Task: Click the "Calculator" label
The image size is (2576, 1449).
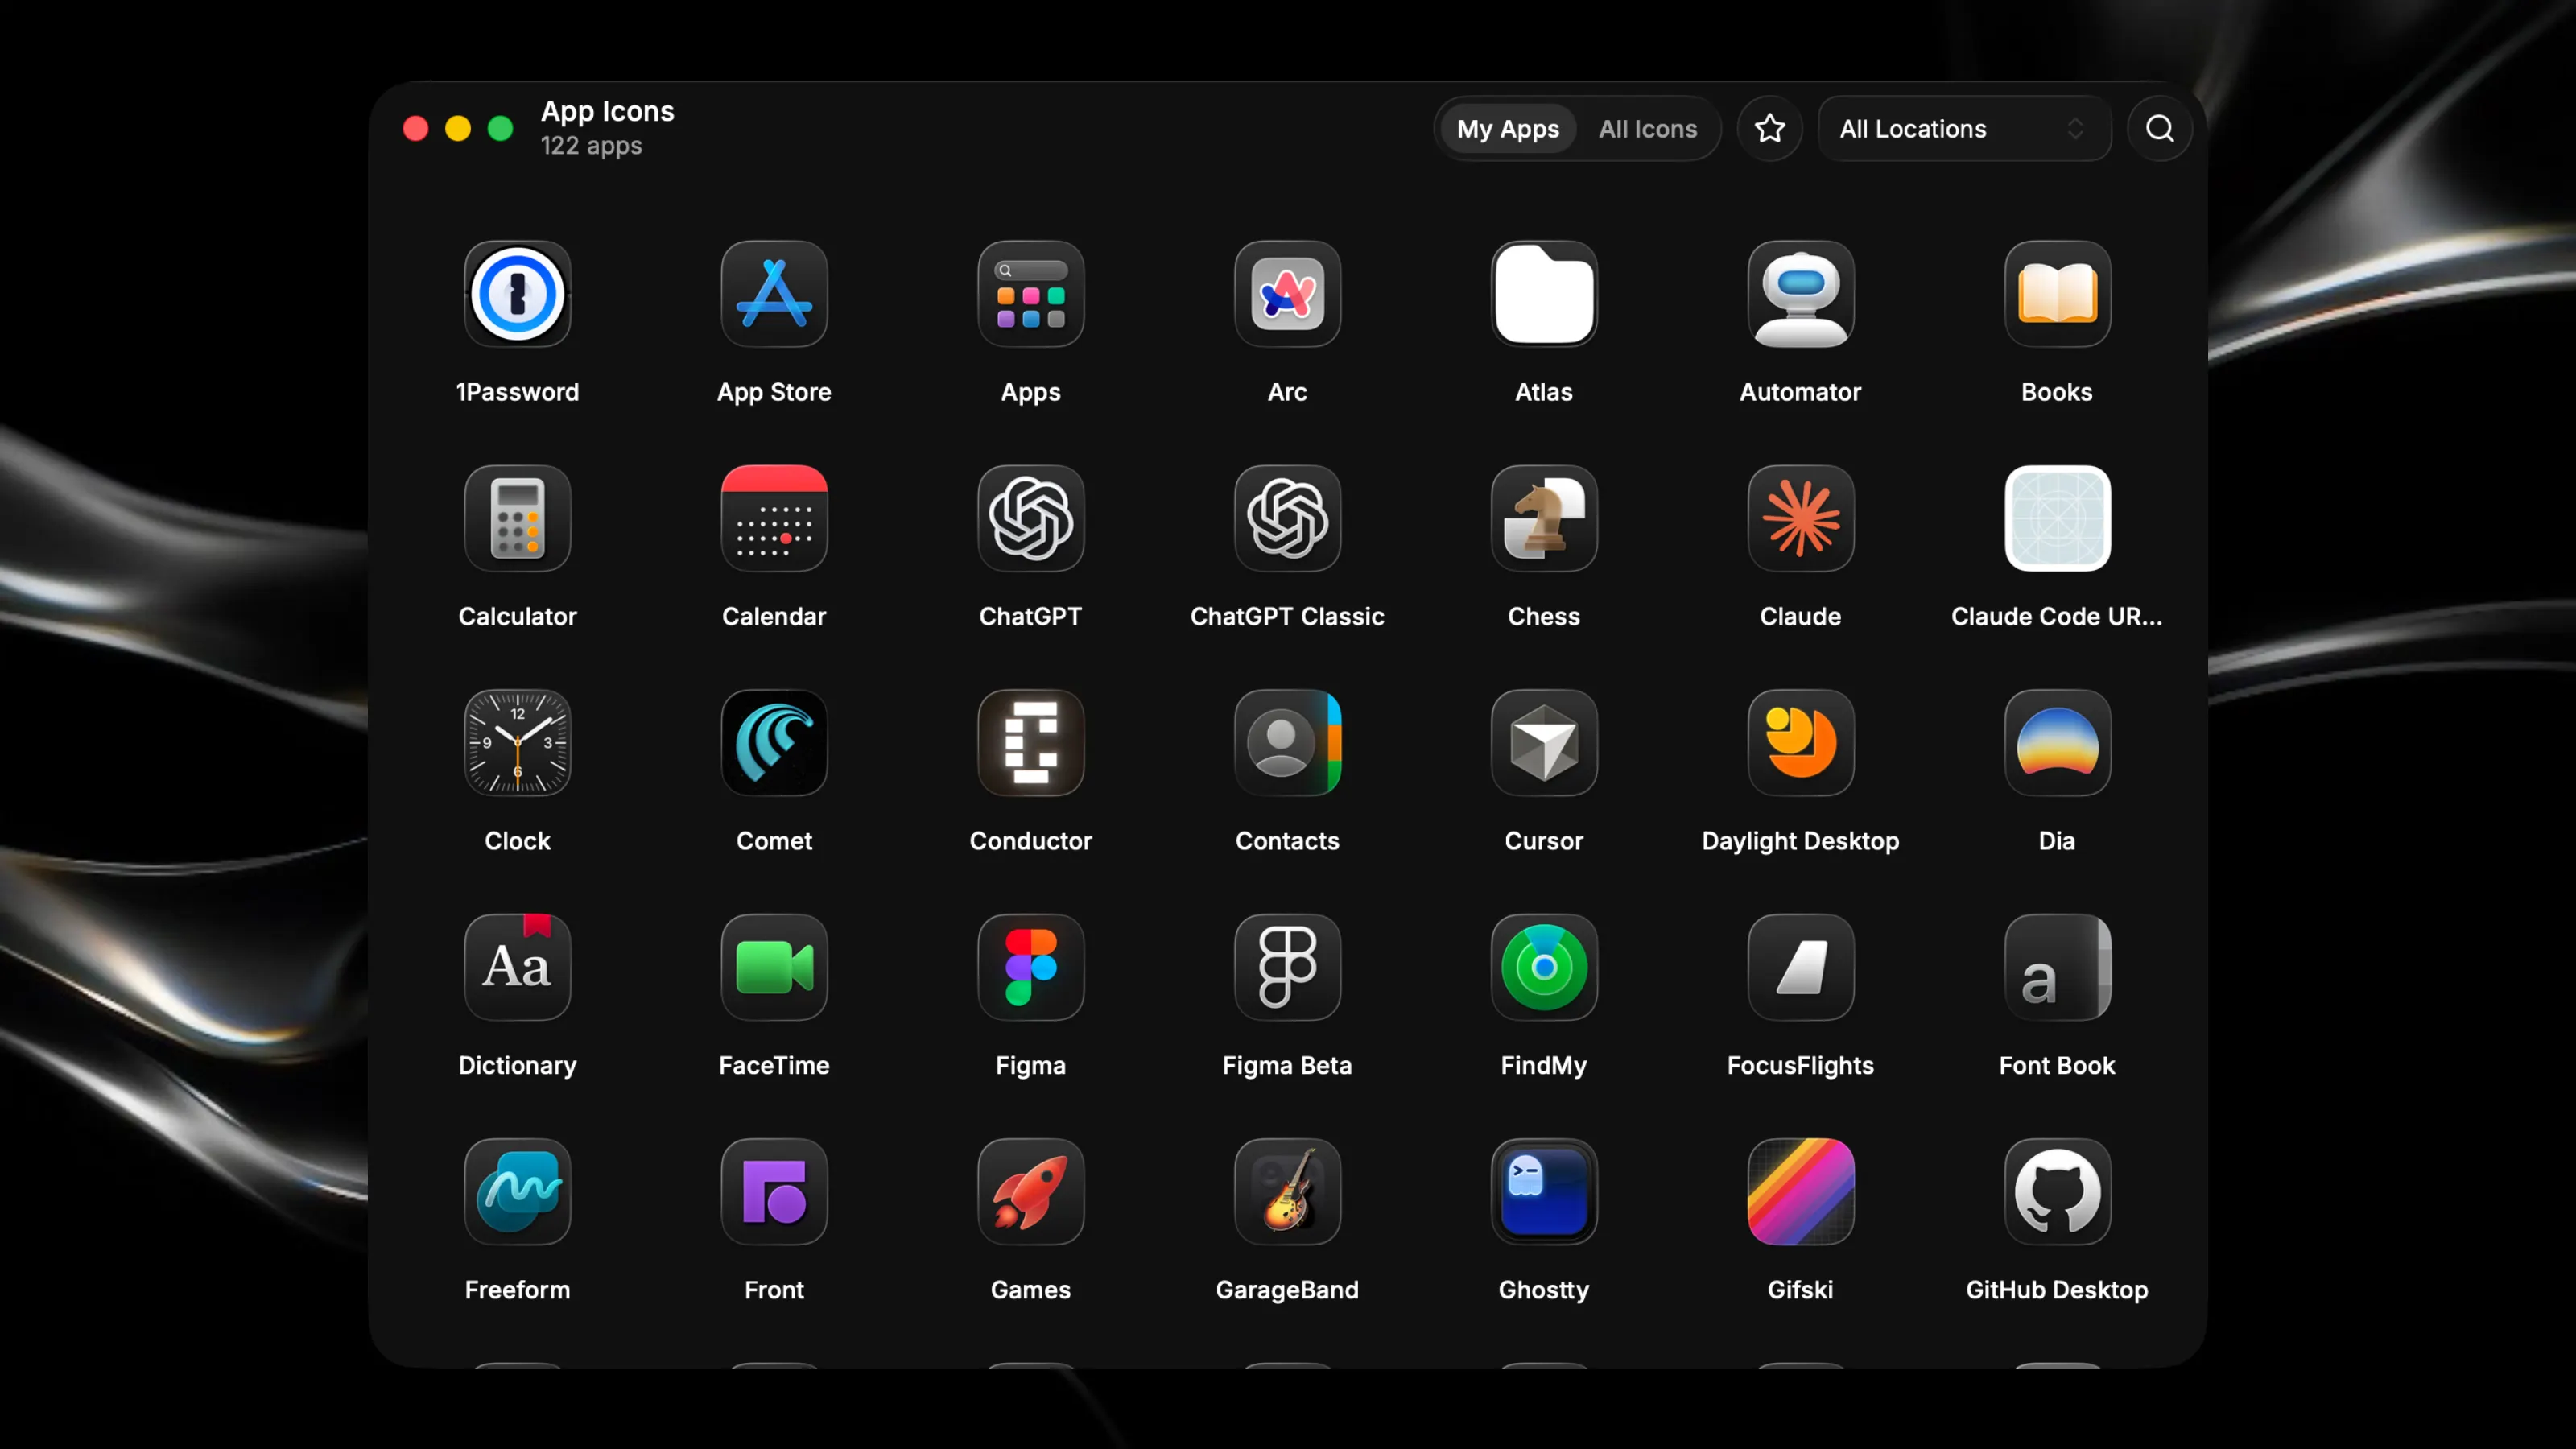Action: [517, 616]
